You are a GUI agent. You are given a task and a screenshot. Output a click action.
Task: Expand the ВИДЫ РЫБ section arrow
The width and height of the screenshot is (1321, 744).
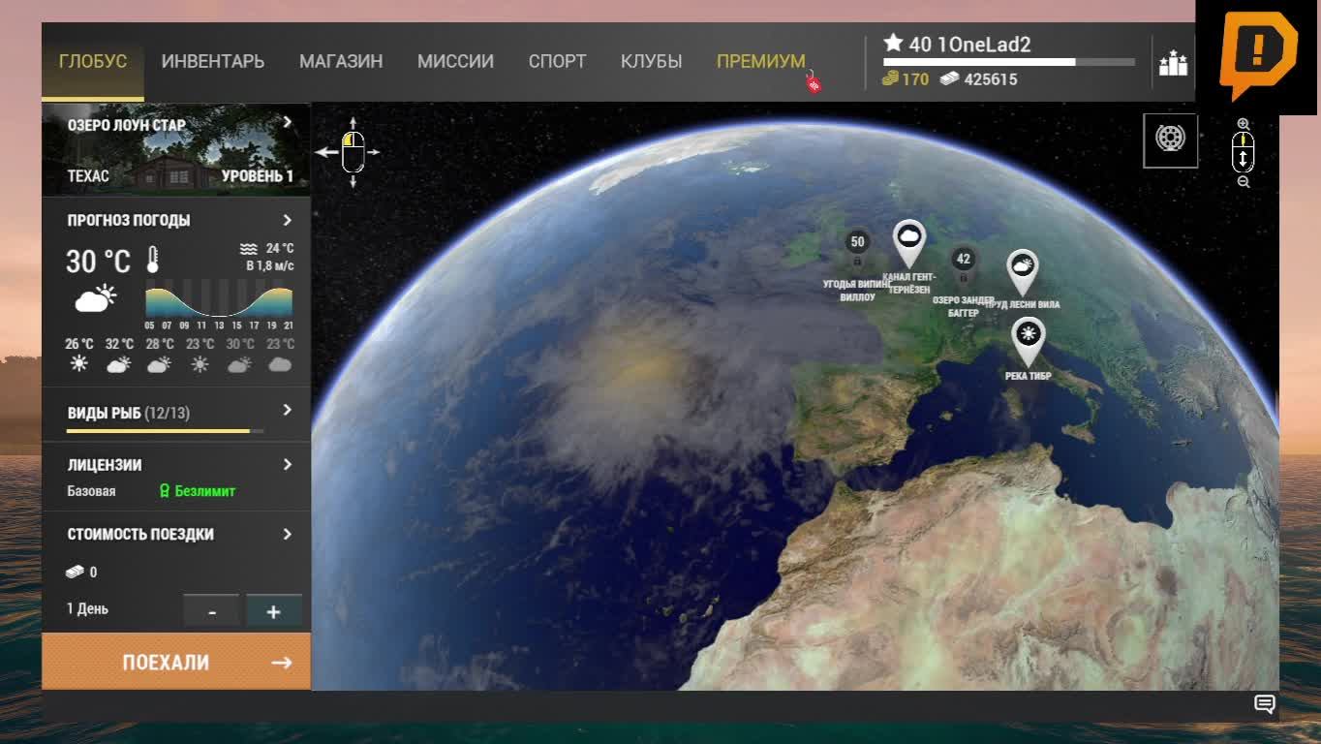point(288,410)
